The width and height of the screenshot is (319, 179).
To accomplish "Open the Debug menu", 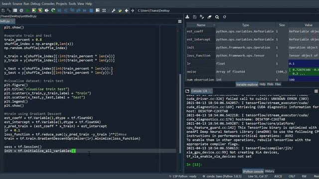I will point(35,3).
